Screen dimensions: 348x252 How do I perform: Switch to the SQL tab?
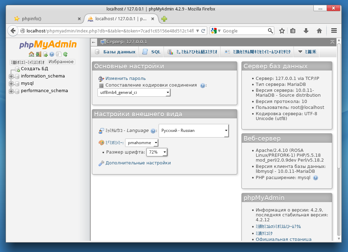151,52
